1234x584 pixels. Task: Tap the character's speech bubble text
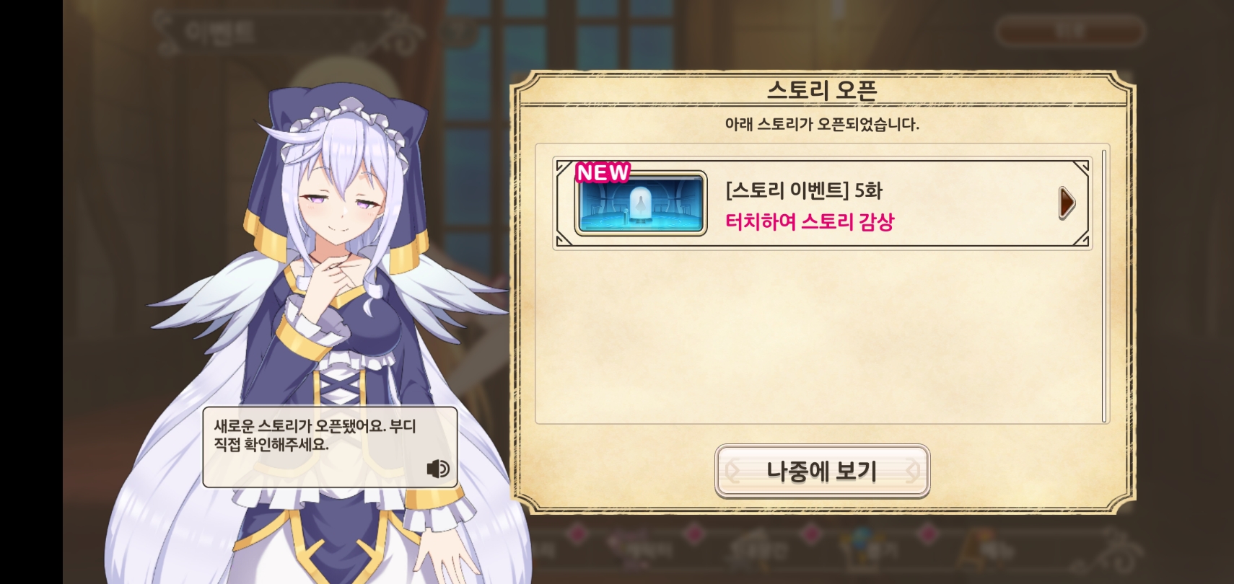315,435
